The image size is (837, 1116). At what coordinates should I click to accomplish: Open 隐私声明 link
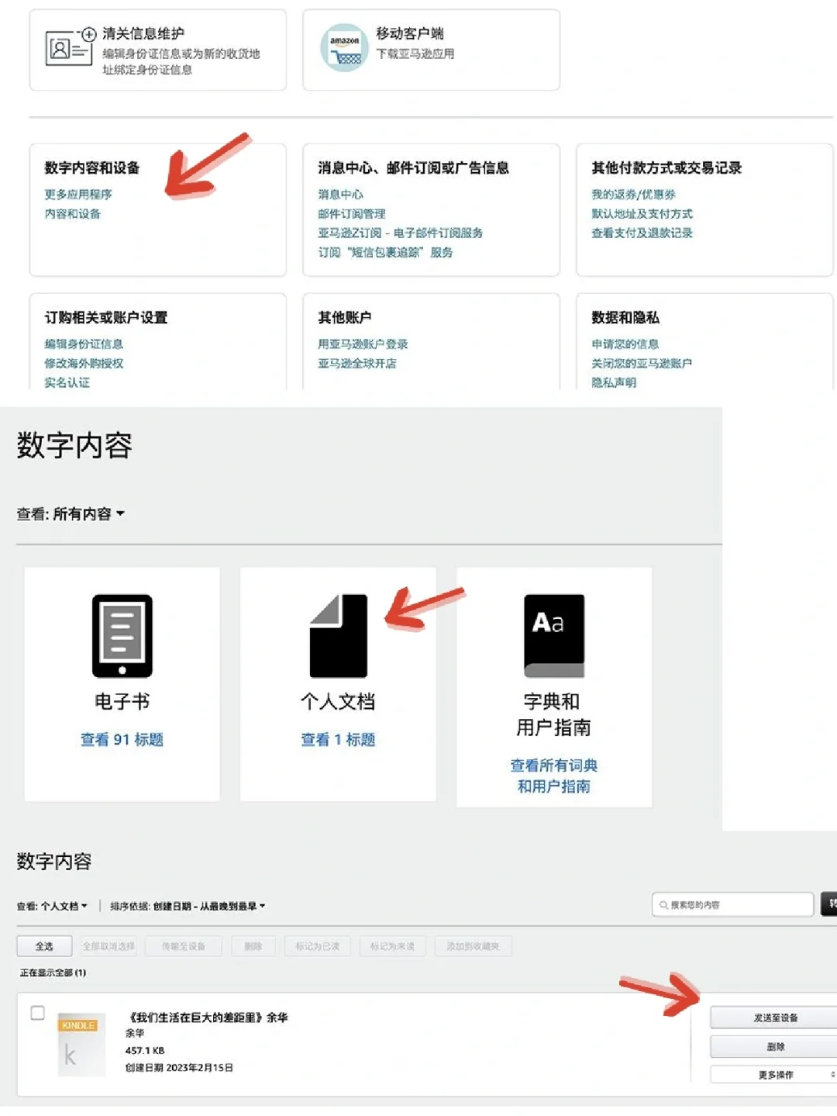614,382
